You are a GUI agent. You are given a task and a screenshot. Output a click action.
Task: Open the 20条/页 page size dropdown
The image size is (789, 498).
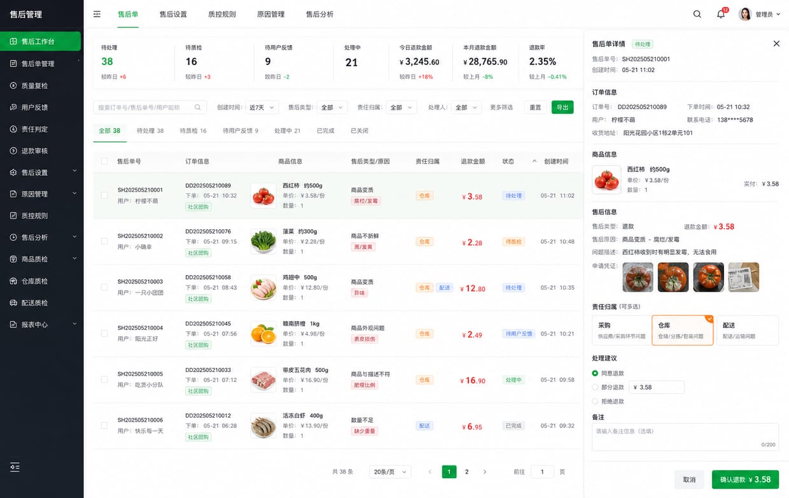390,472
